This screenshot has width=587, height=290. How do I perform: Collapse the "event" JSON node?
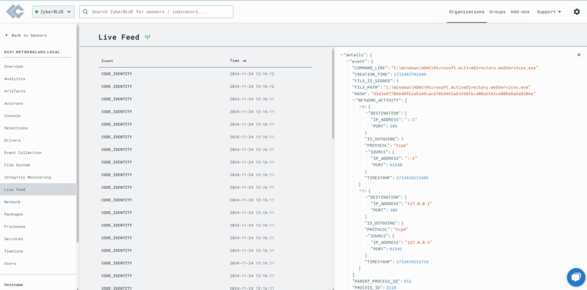tap(348, 61)
